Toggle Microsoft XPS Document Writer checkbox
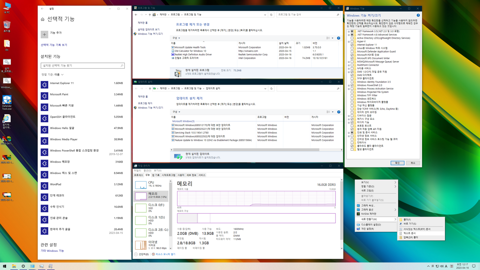 (352, 58)
